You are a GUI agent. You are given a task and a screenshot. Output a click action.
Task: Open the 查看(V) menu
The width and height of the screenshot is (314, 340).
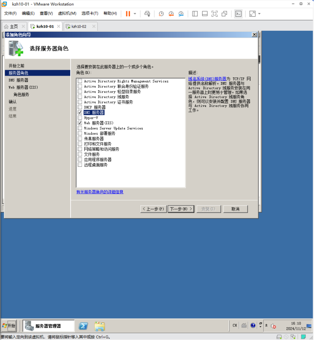(x=46, y=14)
